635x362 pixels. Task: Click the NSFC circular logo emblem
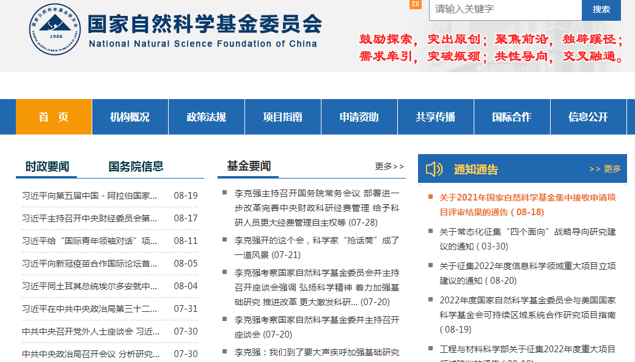click(56, 28)
